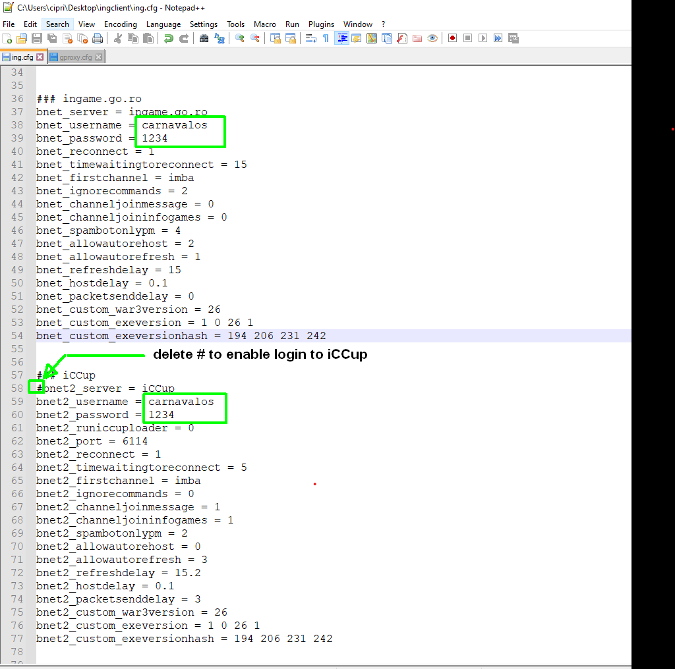Open the Settings menu

204,24
